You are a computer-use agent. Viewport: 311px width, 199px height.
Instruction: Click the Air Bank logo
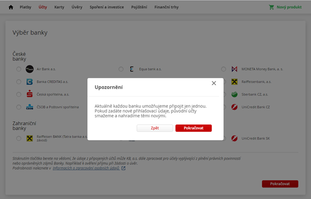point(30,69)
